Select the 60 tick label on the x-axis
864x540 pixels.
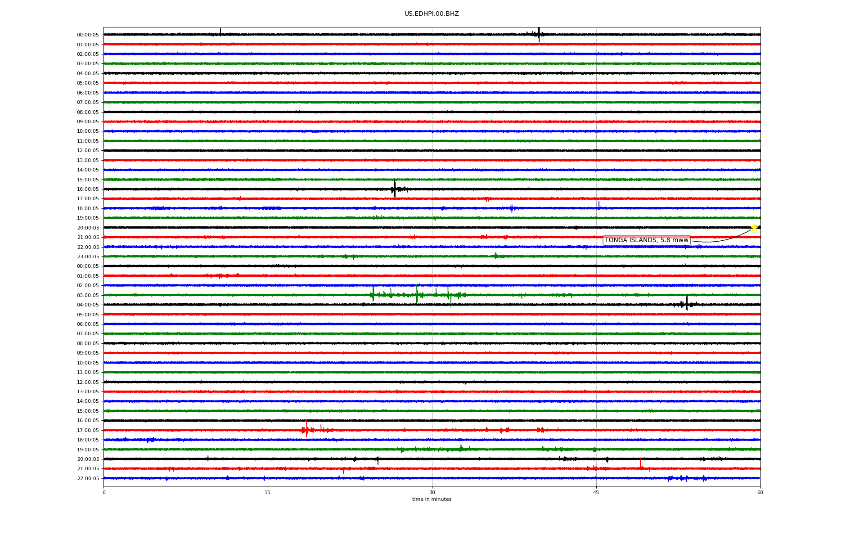point(760,492)
